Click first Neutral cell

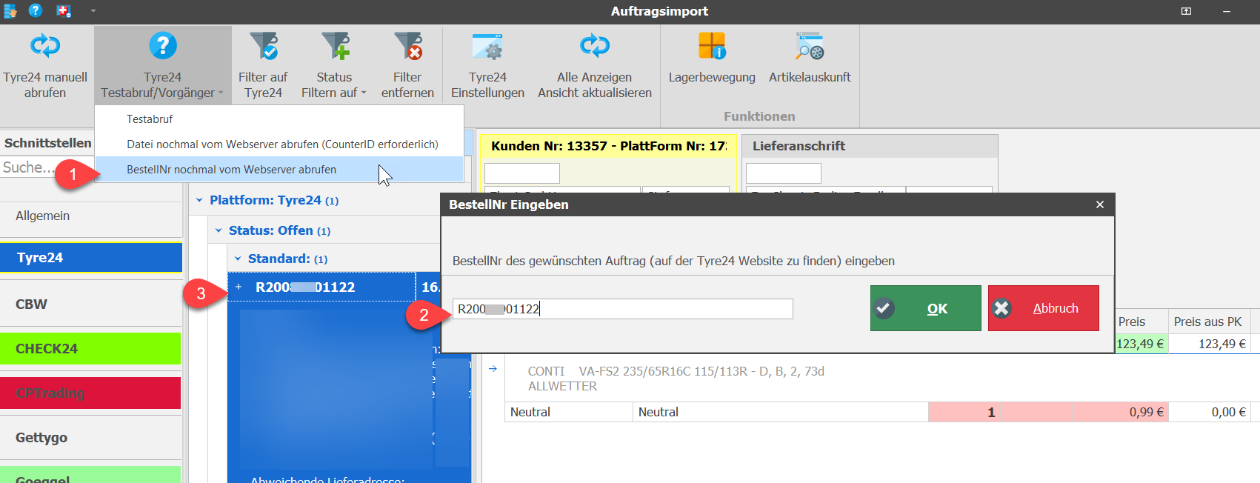tap(570, 412)
